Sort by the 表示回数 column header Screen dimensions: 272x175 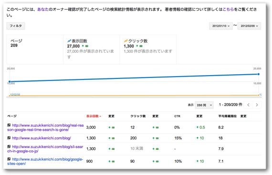coord(94,116)
